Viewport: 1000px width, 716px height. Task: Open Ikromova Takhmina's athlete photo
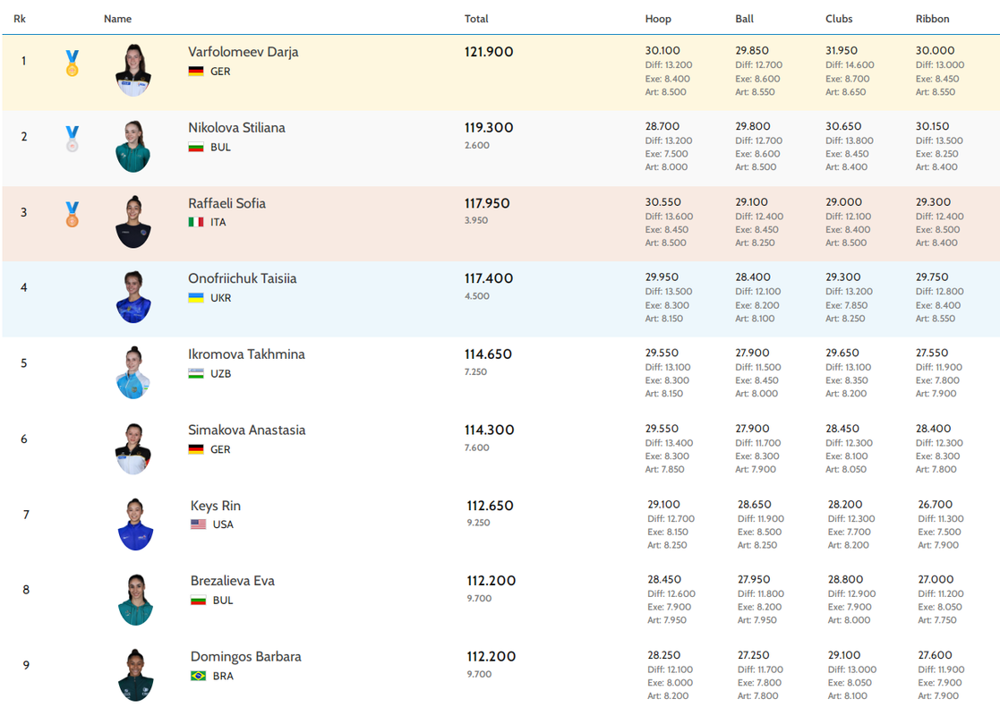click(133, 373)
